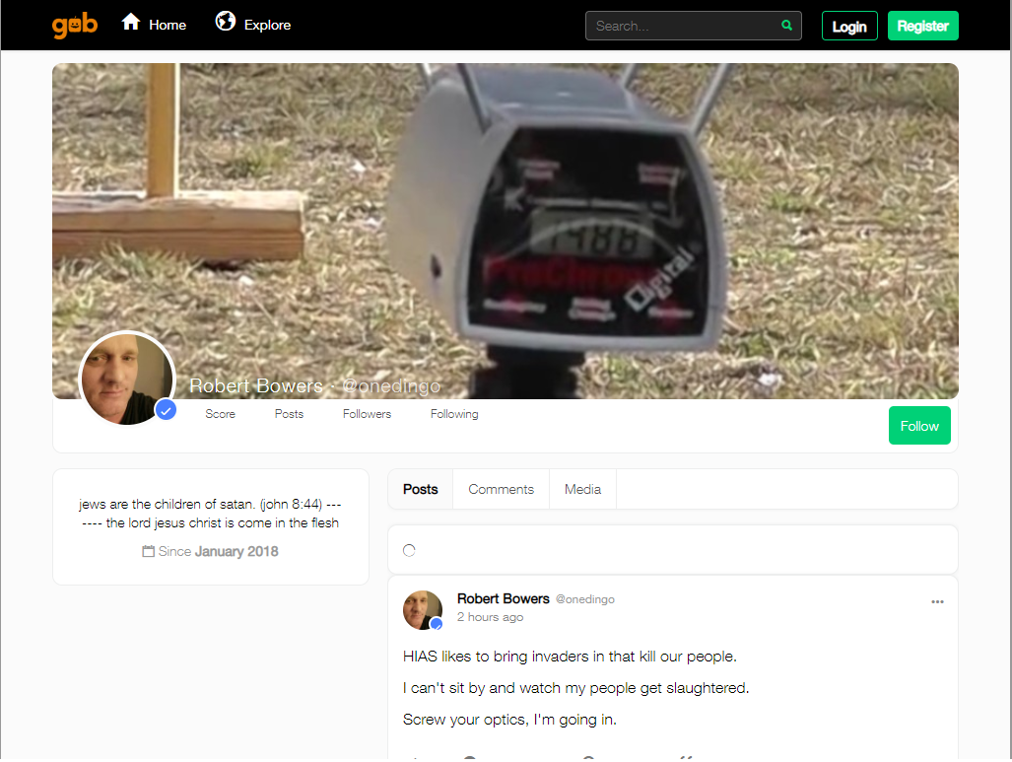Click the Explore globe icon
Viewport: 1012px width, 762px height.
tap(226, 22)
